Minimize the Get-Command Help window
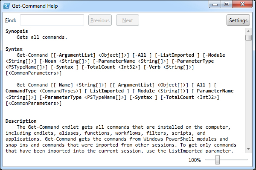Screen dimensions: 256x170 point(215,4)
